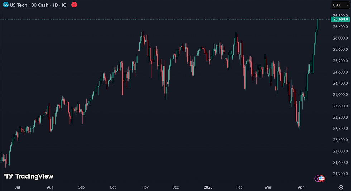Viewport: 351px width, 191px height.
Task: Click the 26,000.0 price axis label
Action: [341, 38]
